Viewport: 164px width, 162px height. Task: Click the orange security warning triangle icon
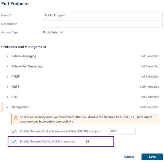16,117
